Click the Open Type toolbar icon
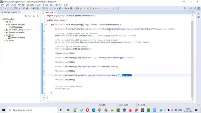 77,8
